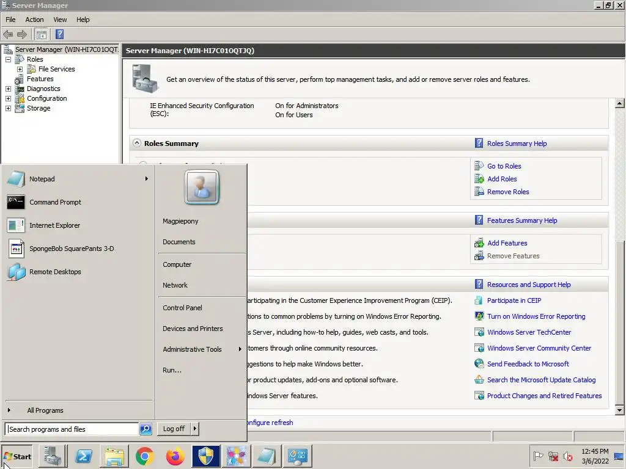
Task: Launch Command Prompt from the Start menu
Action: pos(78,202)
